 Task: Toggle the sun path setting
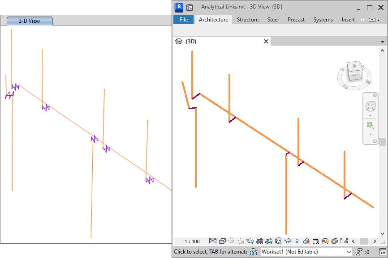coord(231,241)
